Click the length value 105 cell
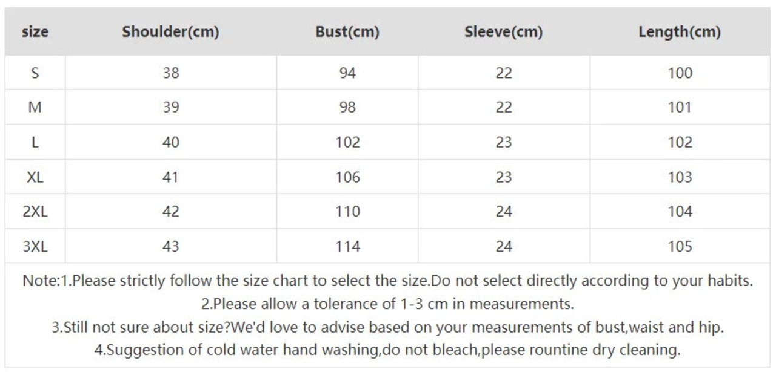The height and width of the screenshot is (372, 776). pos(680,247)
